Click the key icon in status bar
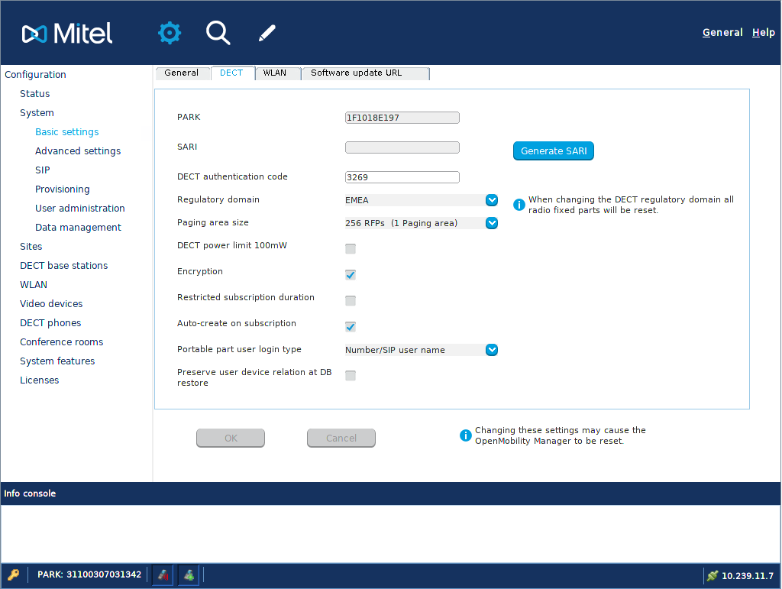The width and height of the screenshot is (782, 589). tap(14, 574)
